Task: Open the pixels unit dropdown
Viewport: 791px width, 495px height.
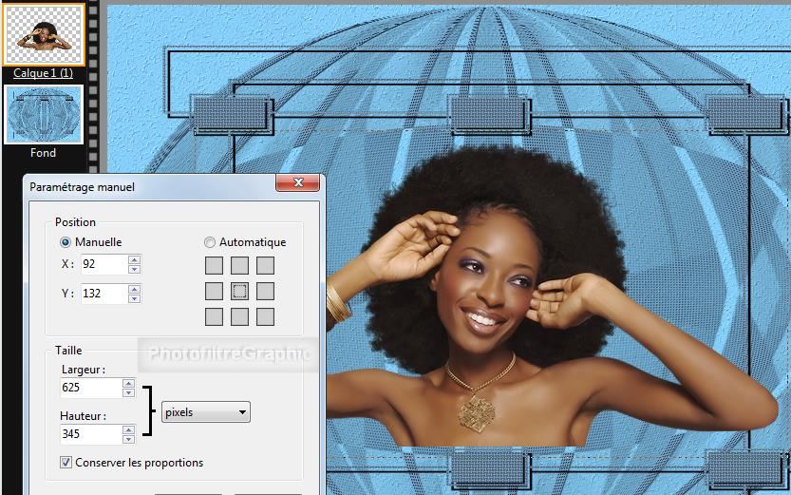Action: coord(206,412)
